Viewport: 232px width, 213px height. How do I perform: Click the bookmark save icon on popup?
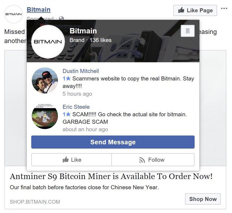[x=188, y=31]
